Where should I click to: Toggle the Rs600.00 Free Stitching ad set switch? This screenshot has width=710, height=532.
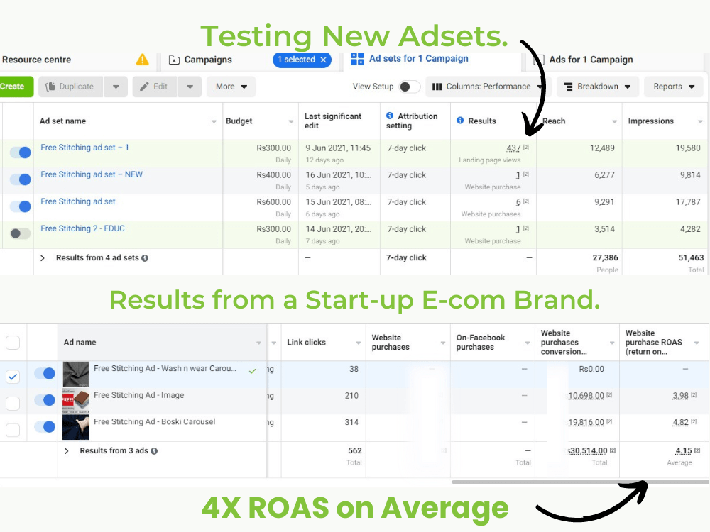(x=21, y=206)
